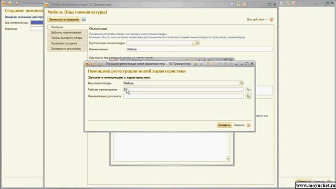Click second icon in top-right window title bar

(x=288, y=3)
